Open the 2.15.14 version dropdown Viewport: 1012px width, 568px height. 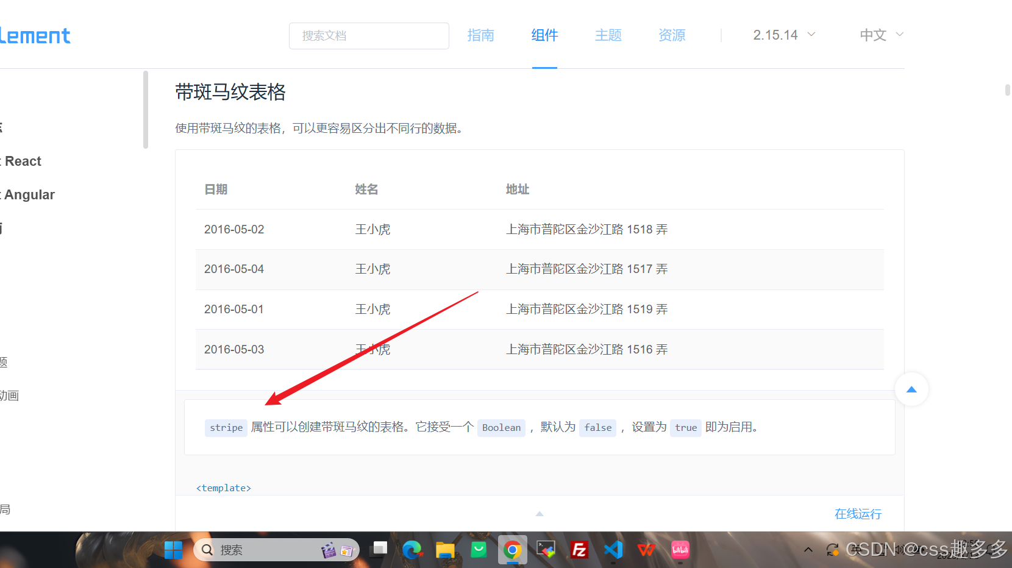pyautogui.click(x=784, y=35)
